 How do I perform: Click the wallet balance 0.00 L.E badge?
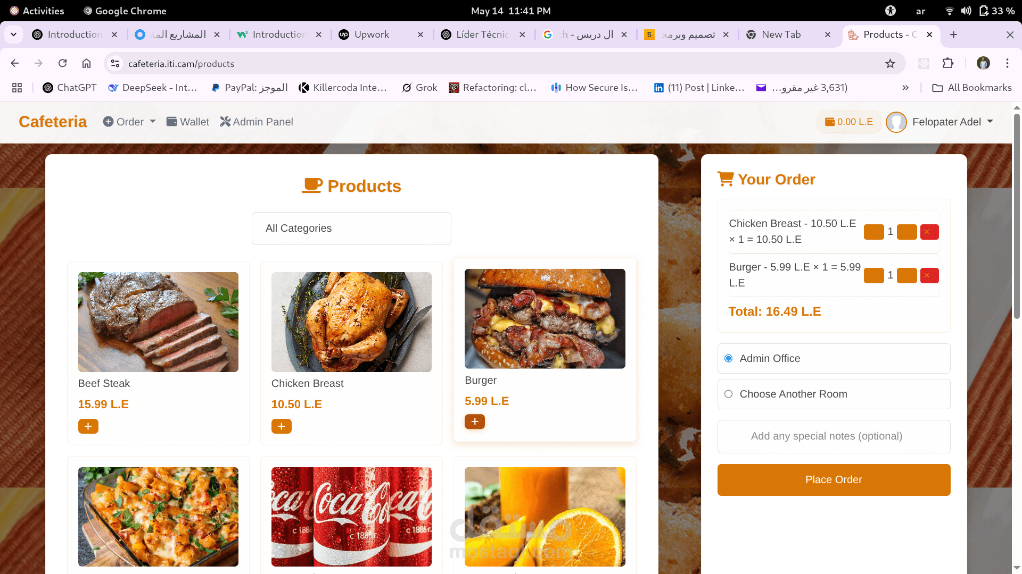pos(848,122)
